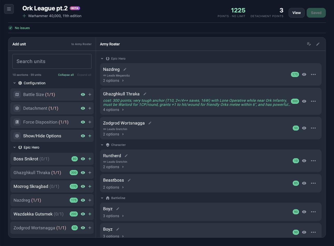Toggle eye icon for Detachment row
Image resolution: width=334 pixels, height=246 pixels.
83,108
